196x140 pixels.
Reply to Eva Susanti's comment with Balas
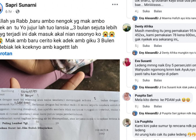(x=158, y=80)
